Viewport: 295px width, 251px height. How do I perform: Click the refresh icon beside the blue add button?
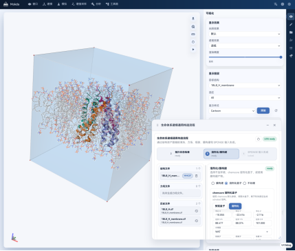pyautogui.click(x=276, y=110)
